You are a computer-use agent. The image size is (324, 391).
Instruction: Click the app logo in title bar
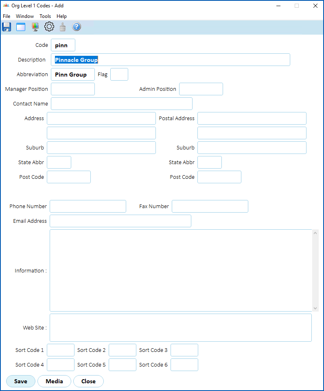click(x=6, y=5)
